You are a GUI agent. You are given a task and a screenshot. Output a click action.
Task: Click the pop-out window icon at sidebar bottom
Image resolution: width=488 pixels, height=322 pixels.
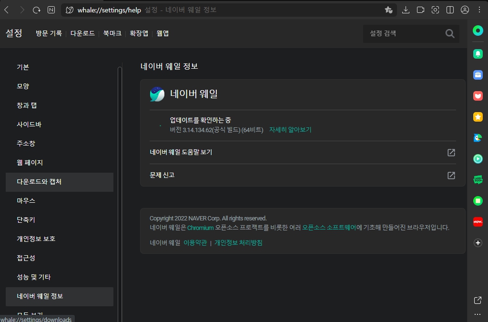coord(478,300)
